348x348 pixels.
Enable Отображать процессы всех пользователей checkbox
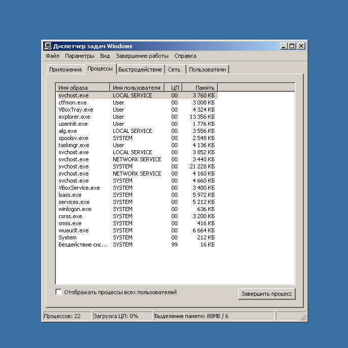point(58,292)
